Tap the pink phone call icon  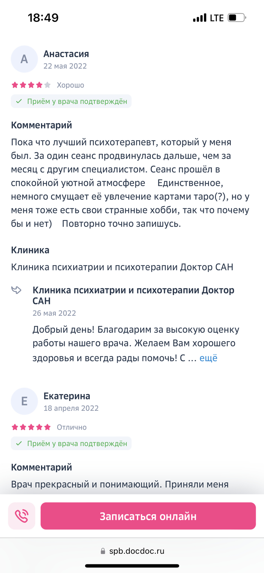(x=21, y=516)
